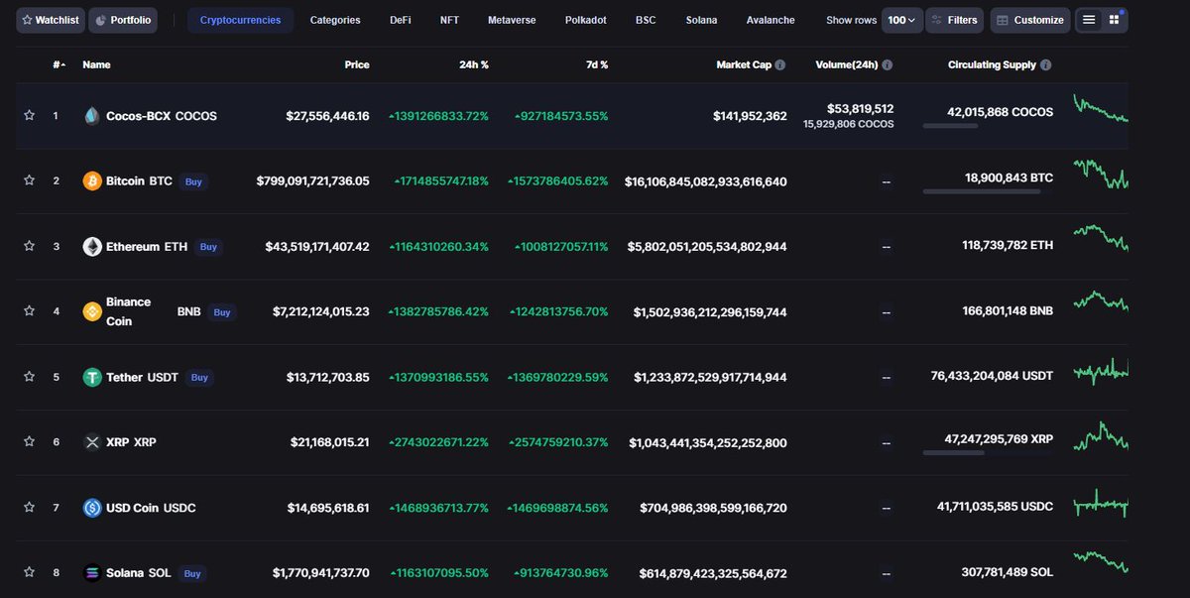Screen dimensions: 1190x598
Task: Star Binance Coin to add to watchlist
Action: [29, 311]
